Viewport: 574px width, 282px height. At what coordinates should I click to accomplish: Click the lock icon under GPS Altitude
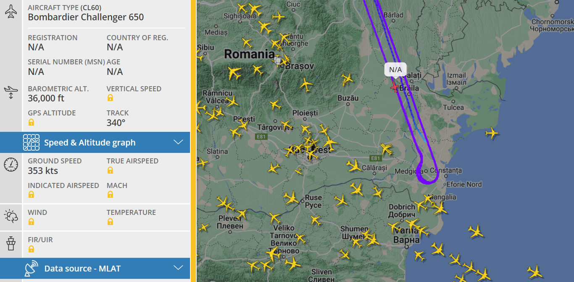tap(32, 122)
